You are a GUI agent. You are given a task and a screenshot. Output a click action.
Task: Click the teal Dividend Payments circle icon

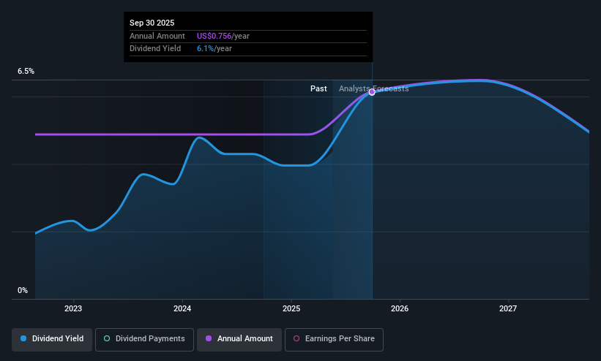pos(107,339)
